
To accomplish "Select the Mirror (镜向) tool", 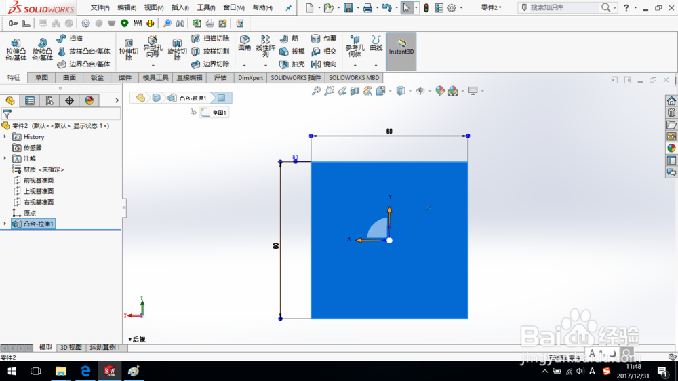I will coord(324,64).
